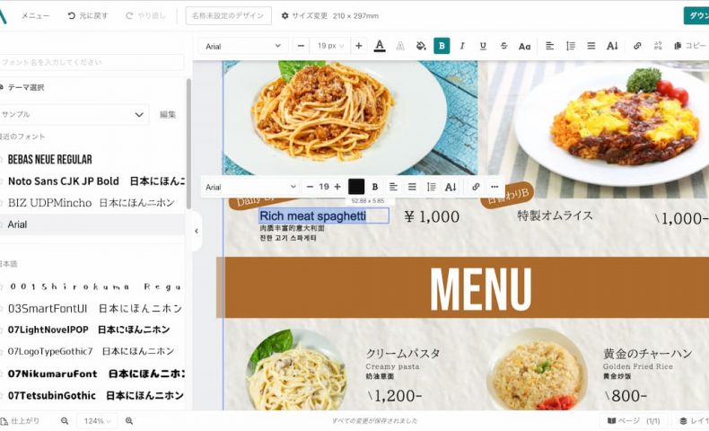Toggle italic text formatting
The height and width of the screenshot is (431, 709).
(x=462, y=46)
